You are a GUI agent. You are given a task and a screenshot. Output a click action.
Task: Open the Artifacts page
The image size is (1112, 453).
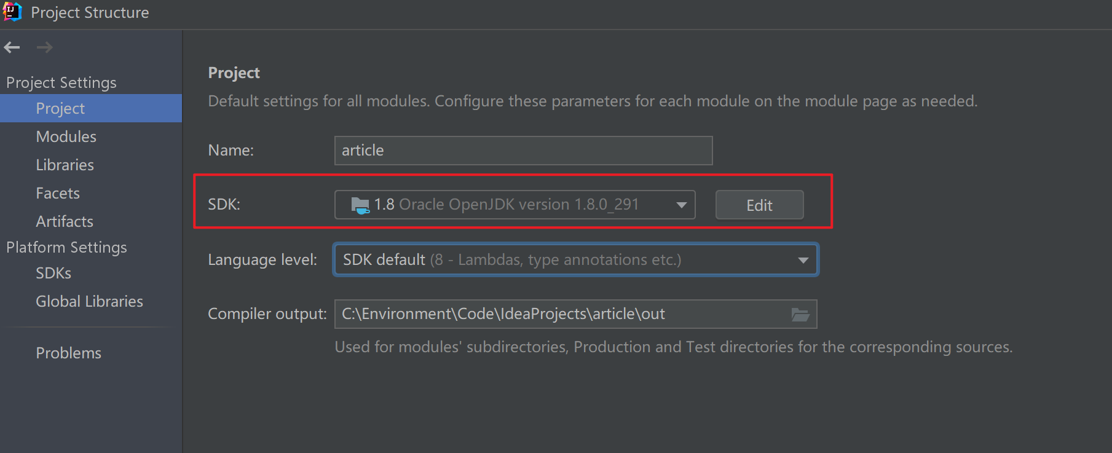[65, 222]
